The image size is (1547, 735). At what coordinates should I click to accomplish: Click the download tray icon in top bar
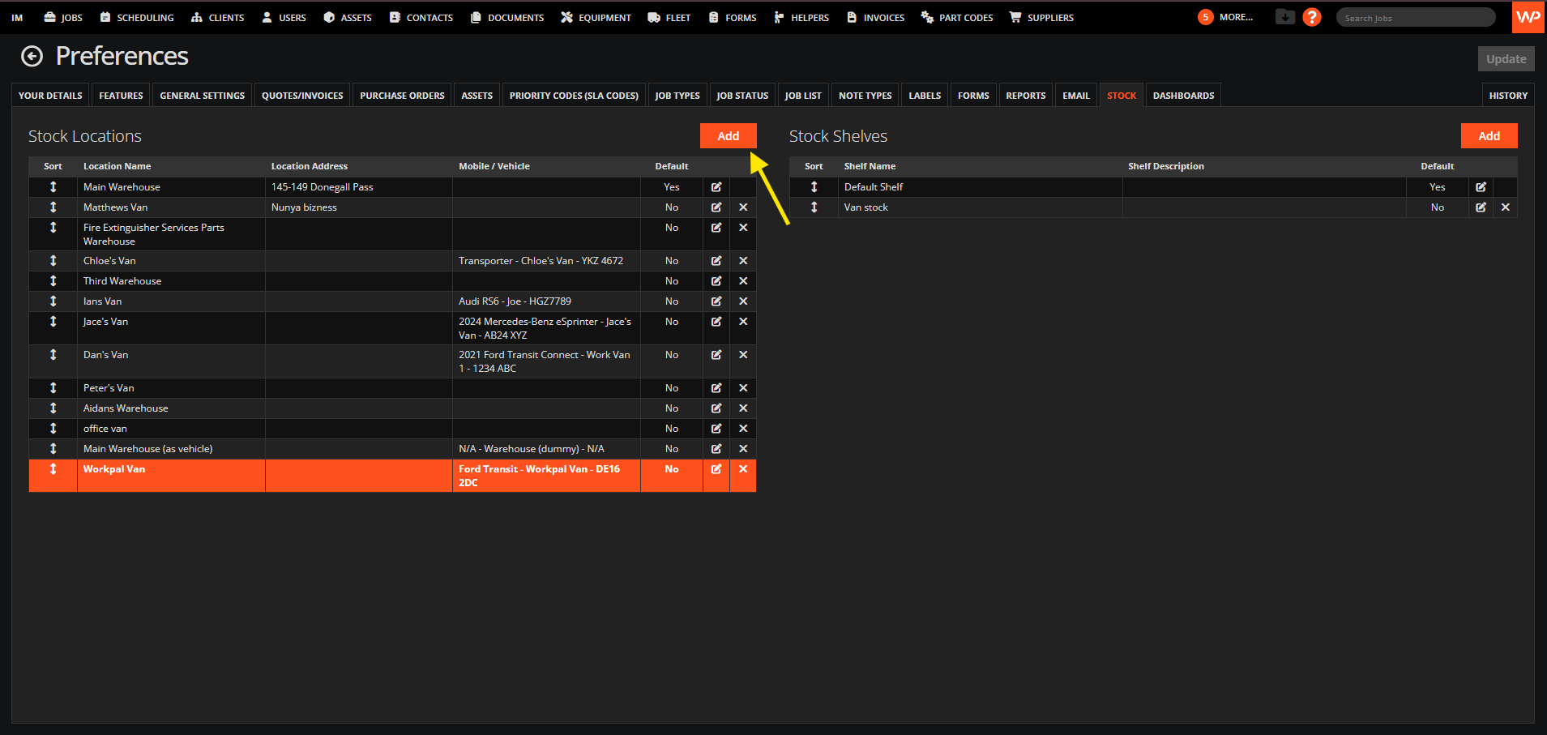tap(1285, 16)
